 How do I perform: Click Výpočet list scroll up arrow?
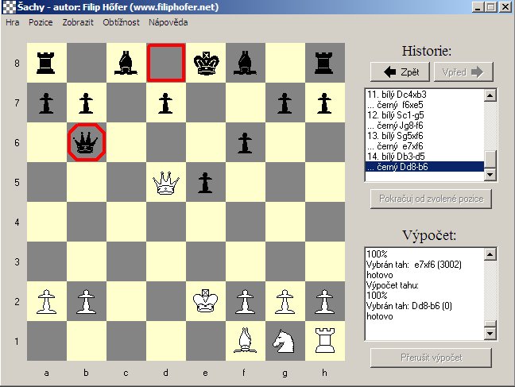pos(490,254)
